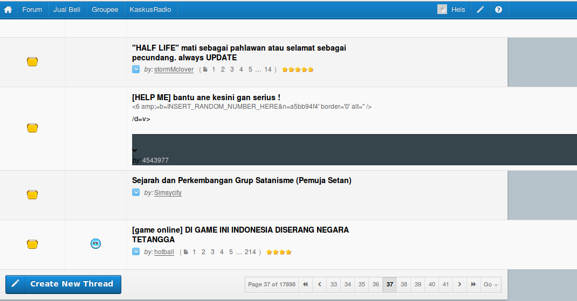The width and height of the screenshot is (577, 301).
Task: Open KaskusRadio from navbar
Action: pyautogui.click(x=150, y=10)
